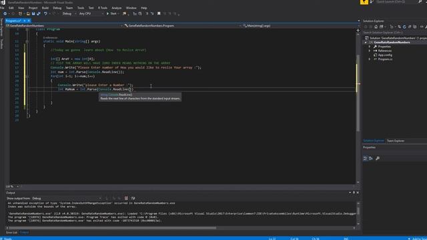
Task: Open the Tools menu
Action: (81, 8)
